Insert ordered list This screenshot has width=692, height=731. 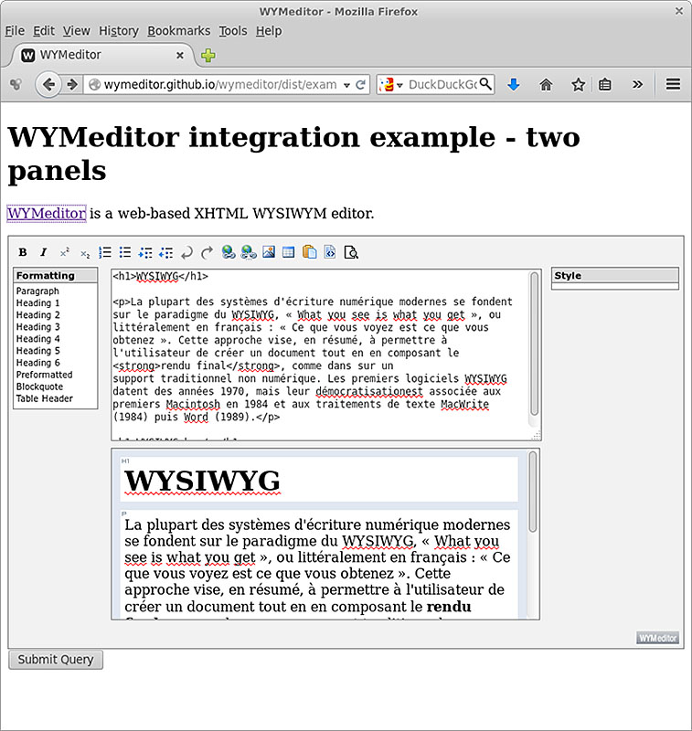(105, 253)
